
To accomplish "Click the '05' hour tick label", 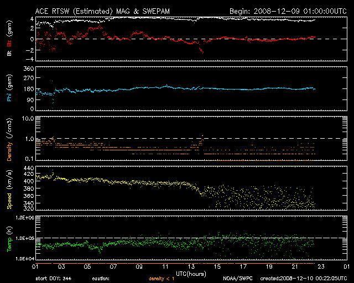I will [x=87, y=267].
